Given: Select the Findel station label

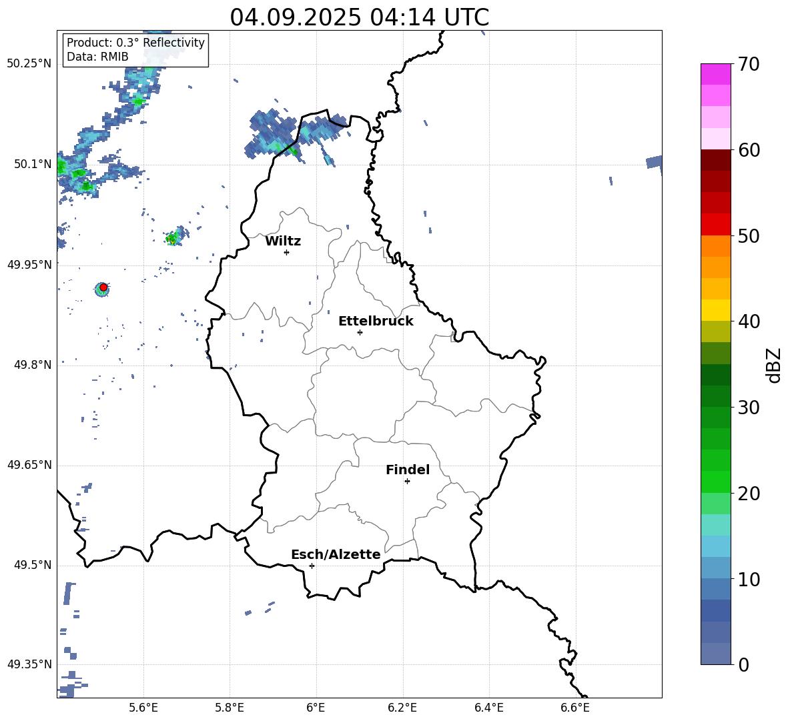Looking at the screenshot, I should (x=408, y=470).
